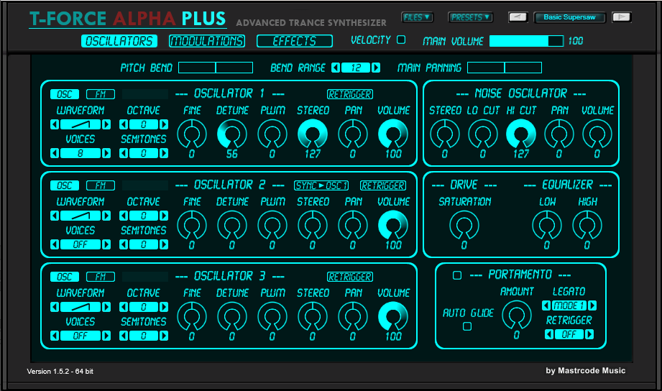
Task: Enable the Auto Glide checkbox
Action: [467, 326]
